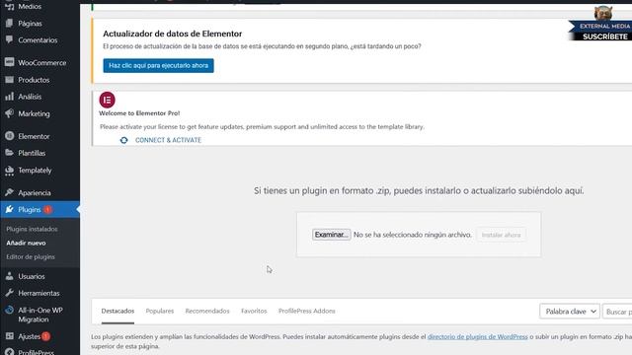This screenshot has width=632, height=355.
Task: Switch to the Populares tab
Action: pos(160,312)
